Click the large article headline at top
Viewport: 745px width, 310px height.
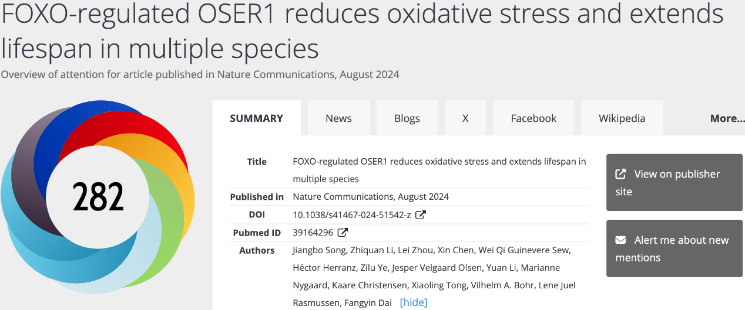[362, 31]
